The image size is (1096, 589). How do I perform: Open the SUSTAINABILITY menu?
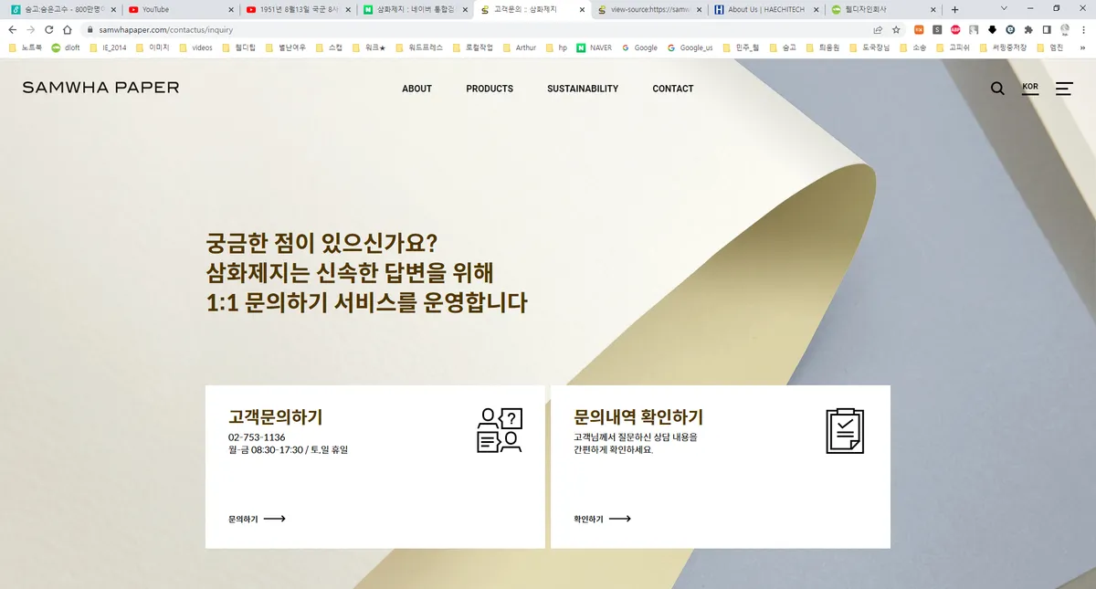click(x=583, y=89)
